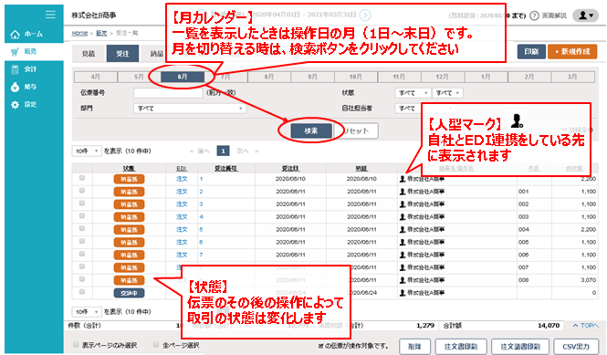The height and width of the screenshot is (355, 607).
Task: Click page 1 in pagination
Action: (223, 151)
